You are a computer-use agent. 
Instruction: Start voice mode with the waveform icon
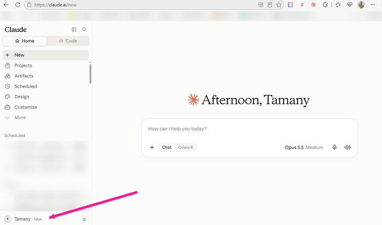pos(347,147)
